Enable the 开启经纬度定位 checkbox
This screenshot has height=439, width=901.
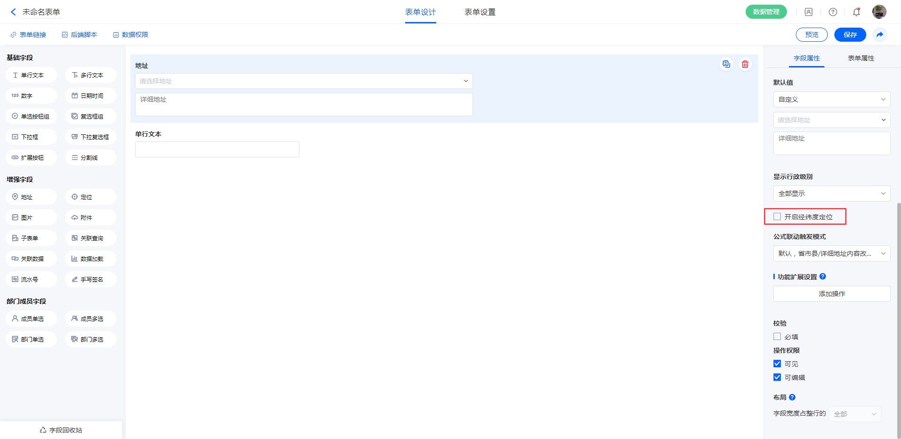coord(777,217)
